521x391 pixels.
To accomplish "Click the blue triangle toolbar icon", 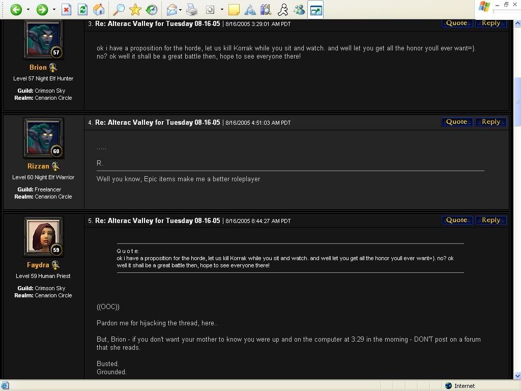I will 250,10.
